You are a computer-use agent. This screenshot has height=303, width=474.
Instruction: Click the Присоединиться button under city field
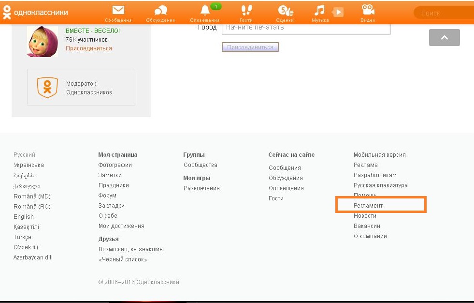pyautogui.click(x=250, y=47)
